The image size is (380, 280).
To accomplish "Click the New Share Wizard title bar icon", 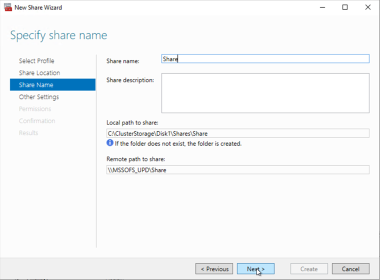I will pyautogui.click(x=7, y=7).
